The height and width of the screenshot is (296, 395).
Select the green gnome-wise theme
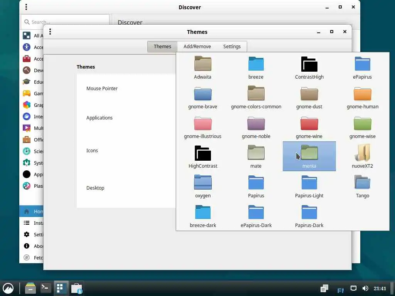[362, 127]
